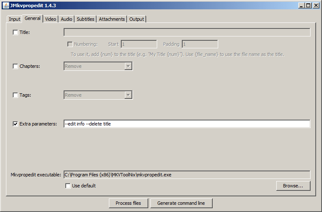
Task: Click the "Mkvpropedit executable:" label
Action: [x=36, y=175]
